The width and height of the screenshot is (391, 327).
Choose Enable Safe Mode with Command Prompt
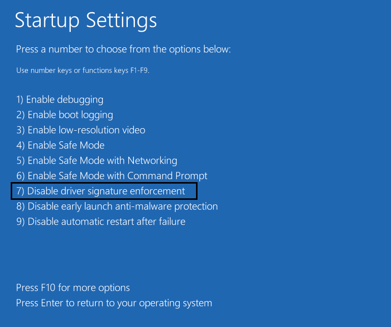[111, 176]
